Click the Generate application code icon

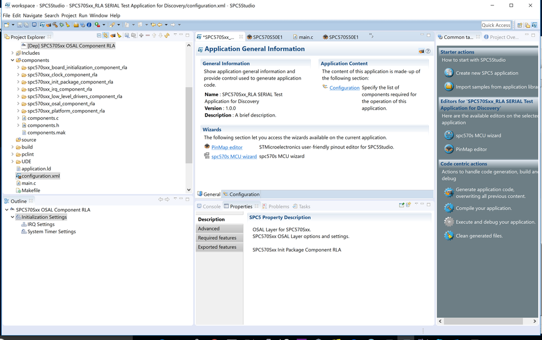point(449,192)
